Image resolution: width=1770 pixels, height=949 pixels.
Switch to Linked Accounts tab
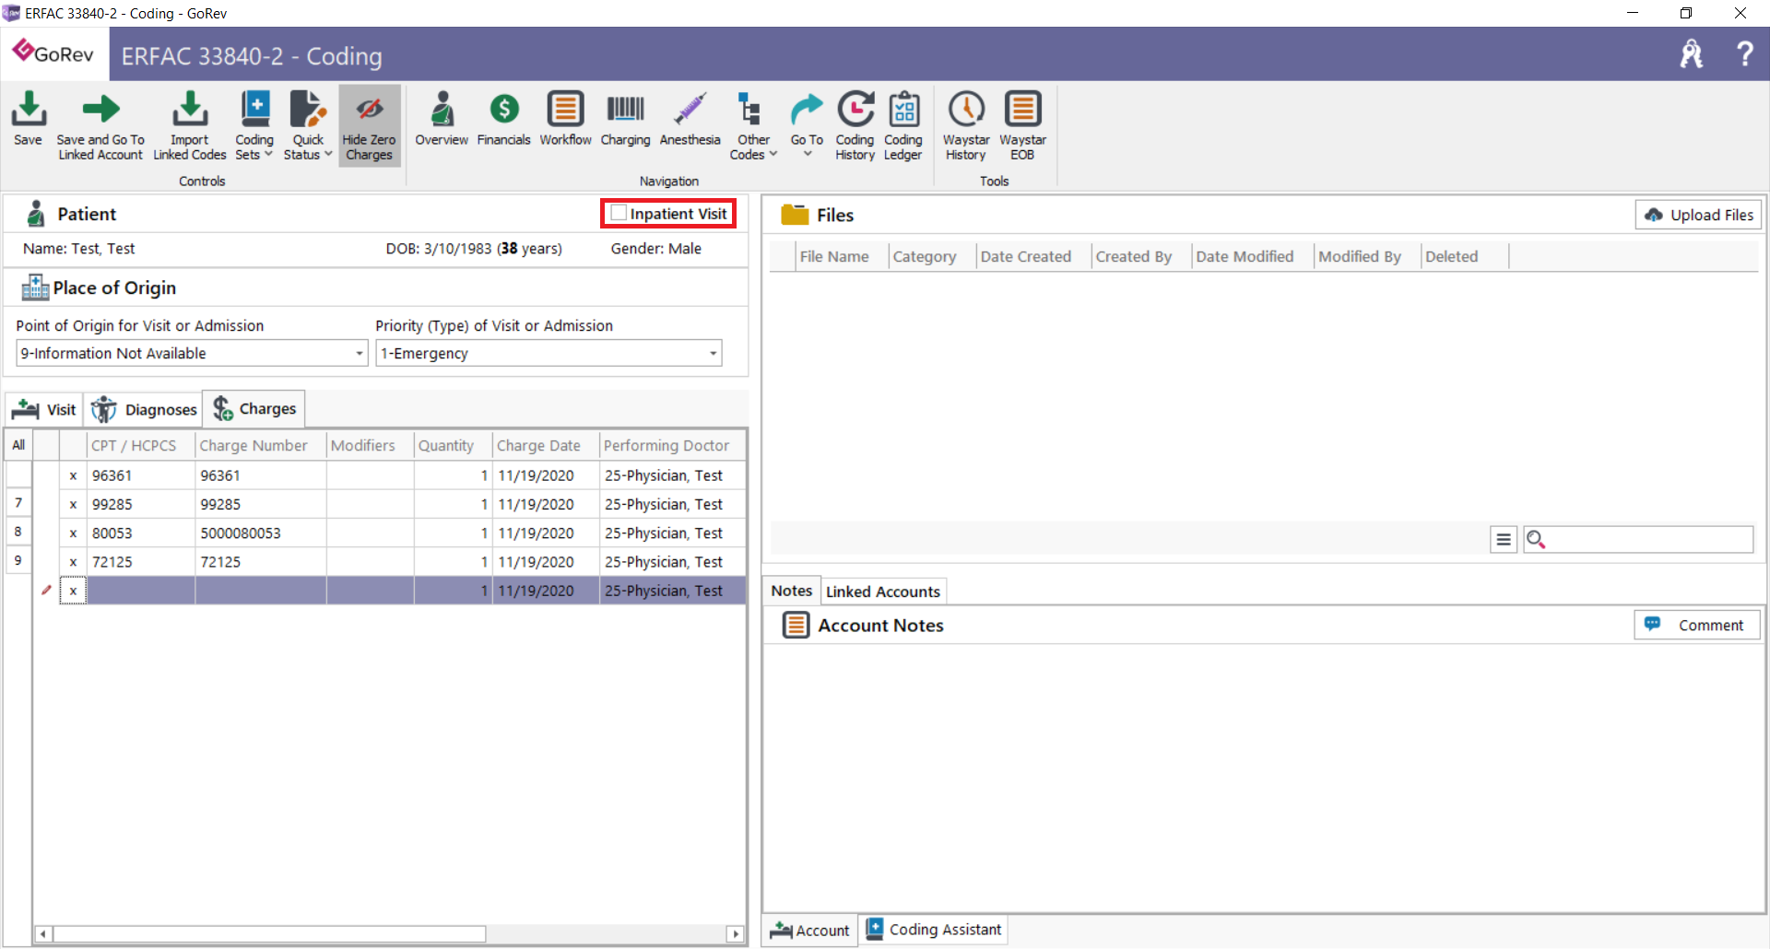pyautogui.click(x=883, y=592)
